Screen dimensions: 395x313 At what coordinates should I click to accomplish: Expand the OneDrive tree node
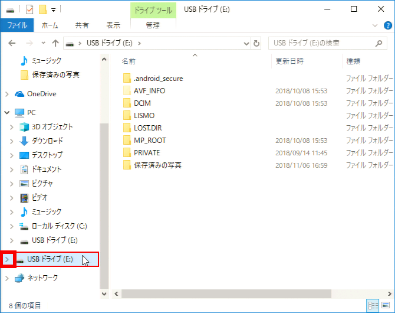click(x=7, y=94)
